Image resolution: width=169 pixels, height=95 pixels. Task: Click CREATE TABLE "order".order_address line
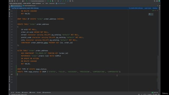click(33, 24)
